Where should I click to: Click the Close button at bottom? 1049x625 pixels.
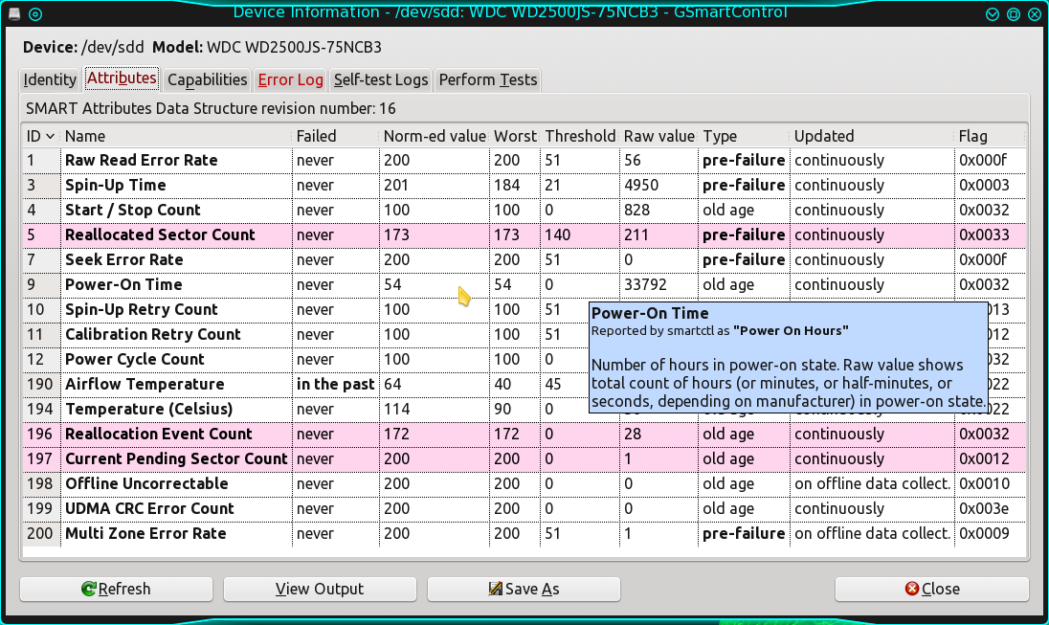pyautogui.click(x=932, y=589)
